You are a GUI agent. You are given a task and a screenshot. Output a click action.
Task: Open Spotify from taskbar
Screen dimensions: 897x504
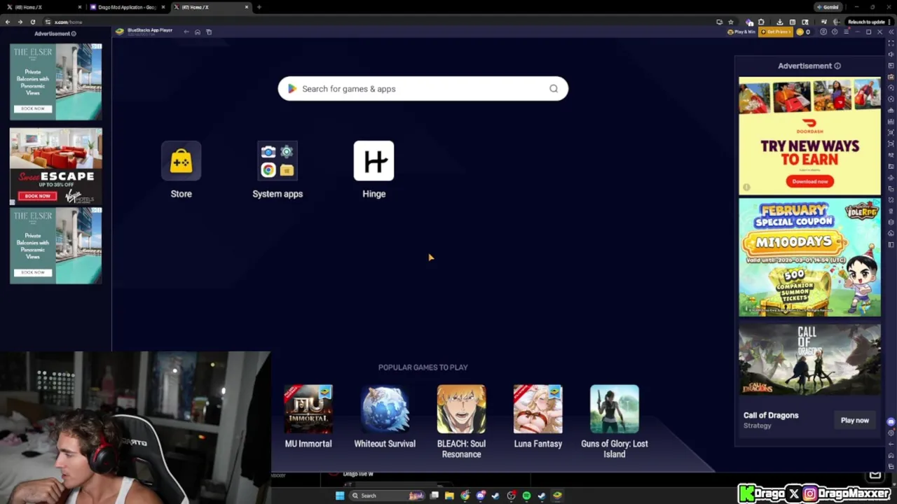526,496
